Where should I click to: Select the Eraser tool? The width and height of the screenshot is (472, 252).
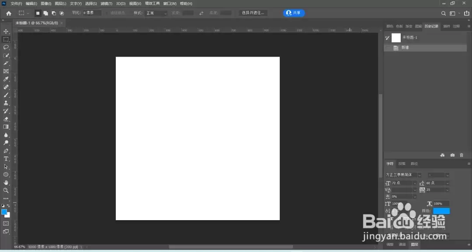(x=6, y=119)
